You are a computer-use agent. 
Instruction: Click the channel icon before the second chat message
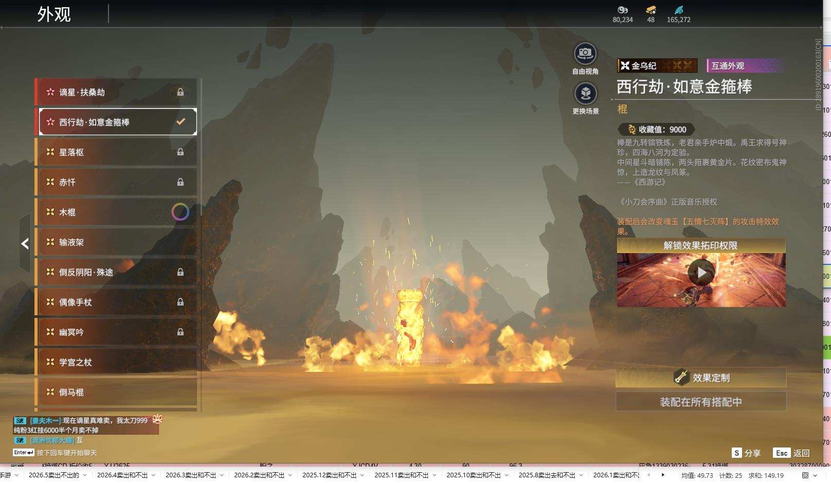click(x=20, y=440)
